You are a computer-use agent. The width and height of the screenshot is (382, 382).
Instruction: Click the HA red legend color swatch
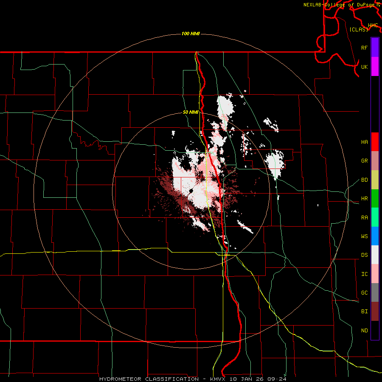375,142
